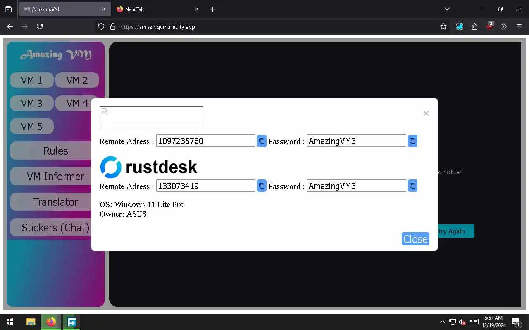
Task: Click the blue circular extension icon
Action: pyautogui.click(x=460, y=26)
